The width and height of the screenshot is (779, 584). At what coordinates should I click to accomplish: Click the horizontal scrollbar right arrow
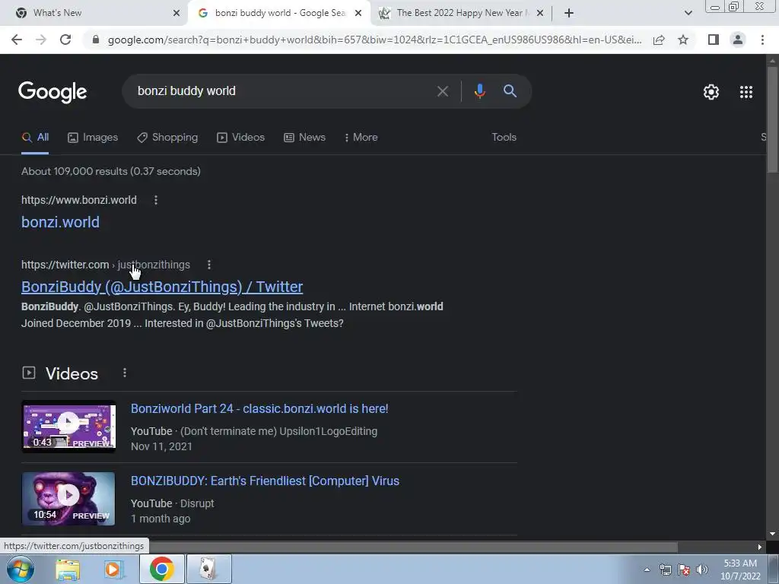point(760,547)
